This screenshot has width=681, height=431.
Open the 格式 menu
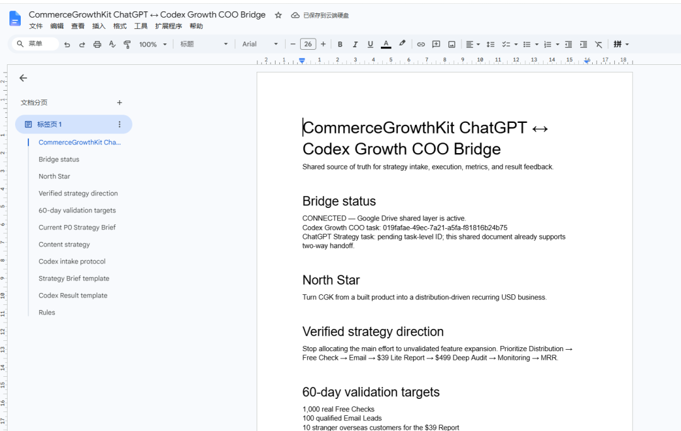click(120, 26)
